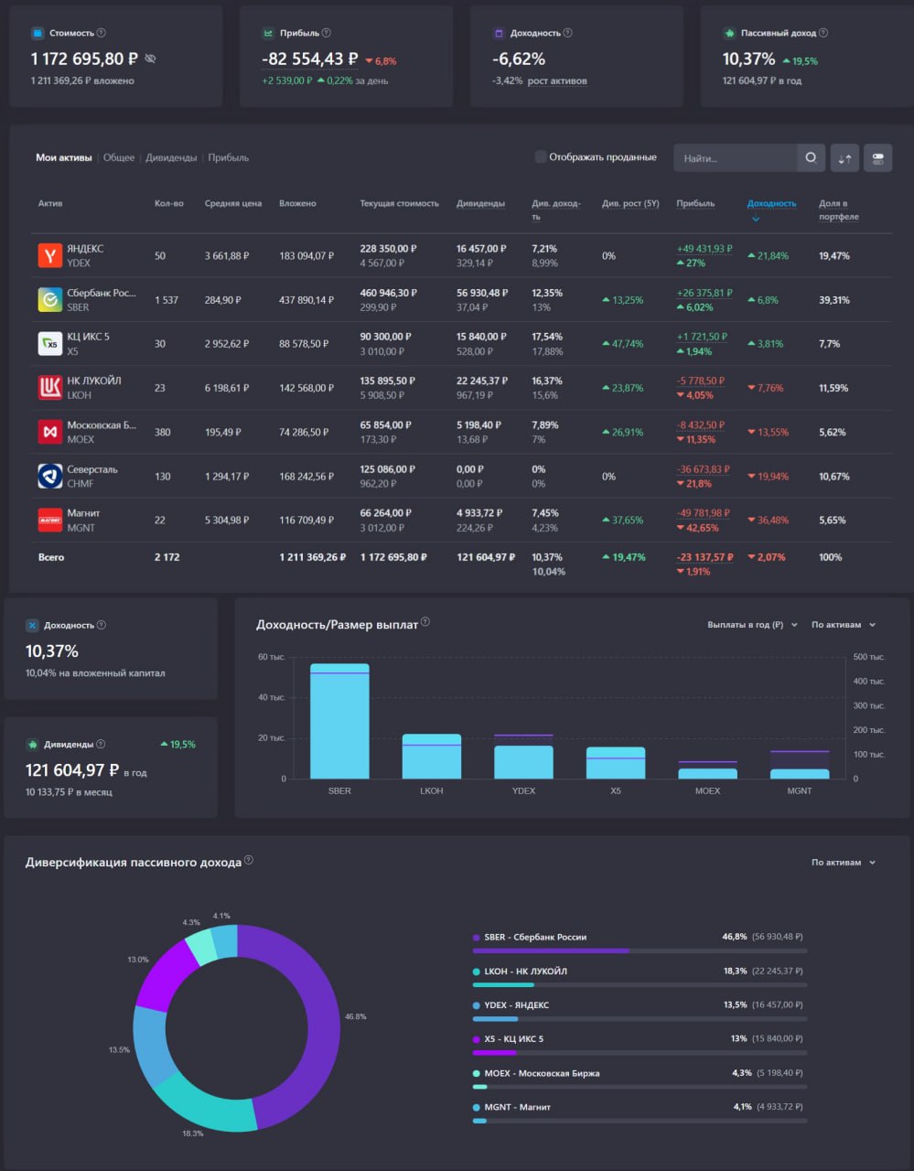Sort by Доходность column header
The width and height of the screenshot is (914, 1171).
click(771, 204)
